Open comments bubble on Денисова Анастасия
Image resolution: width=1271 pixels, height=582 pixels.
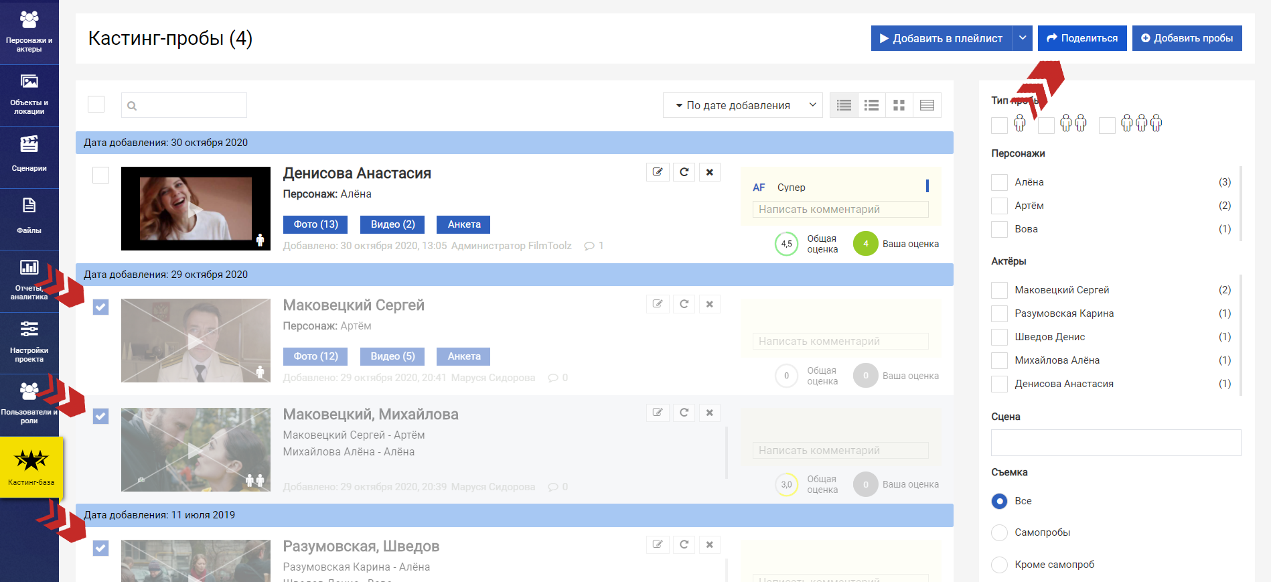pyautogui.click(x=589, y=246)
